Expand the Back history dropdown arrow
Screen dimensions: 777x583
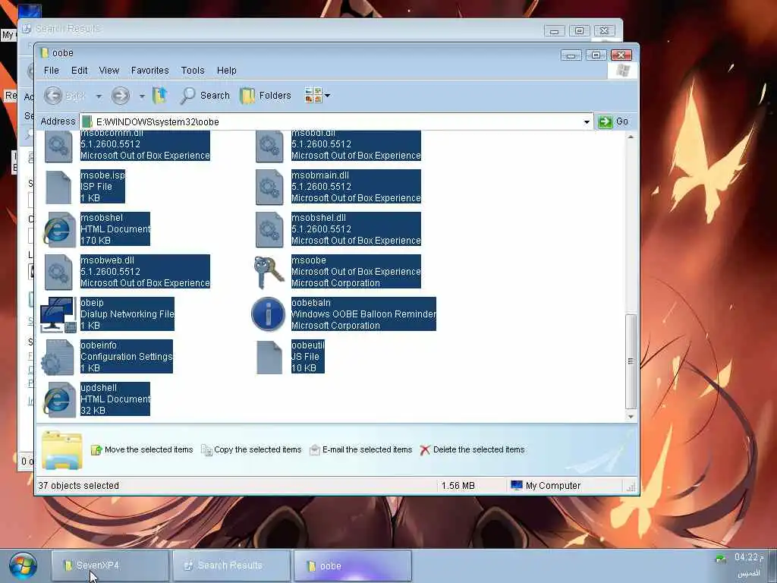point(99,96)
